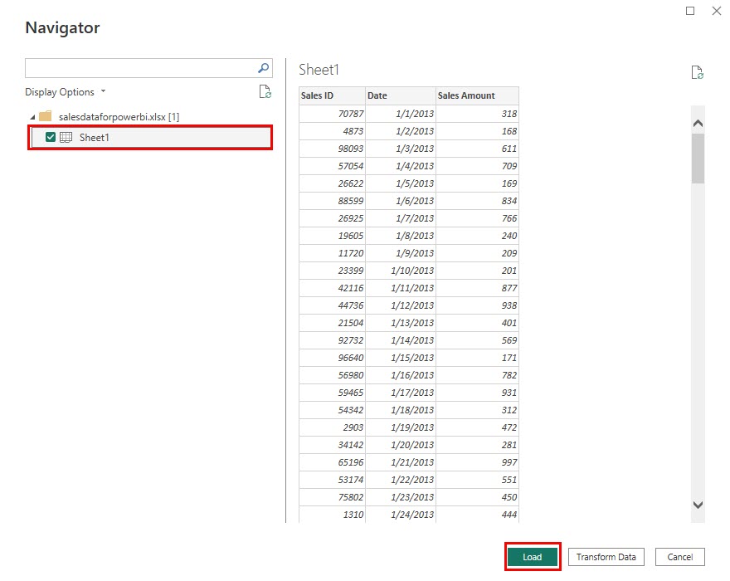Click the Sales Amount cell 997

477,462
